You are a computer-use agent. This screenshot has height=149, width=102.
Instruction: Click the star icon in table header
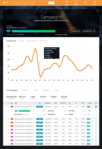tap(8, 103)
